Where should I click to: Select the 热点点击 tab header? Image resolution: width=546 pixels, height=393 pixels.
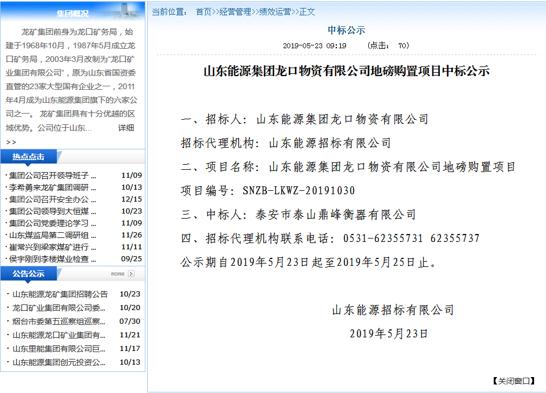point(28,157)
